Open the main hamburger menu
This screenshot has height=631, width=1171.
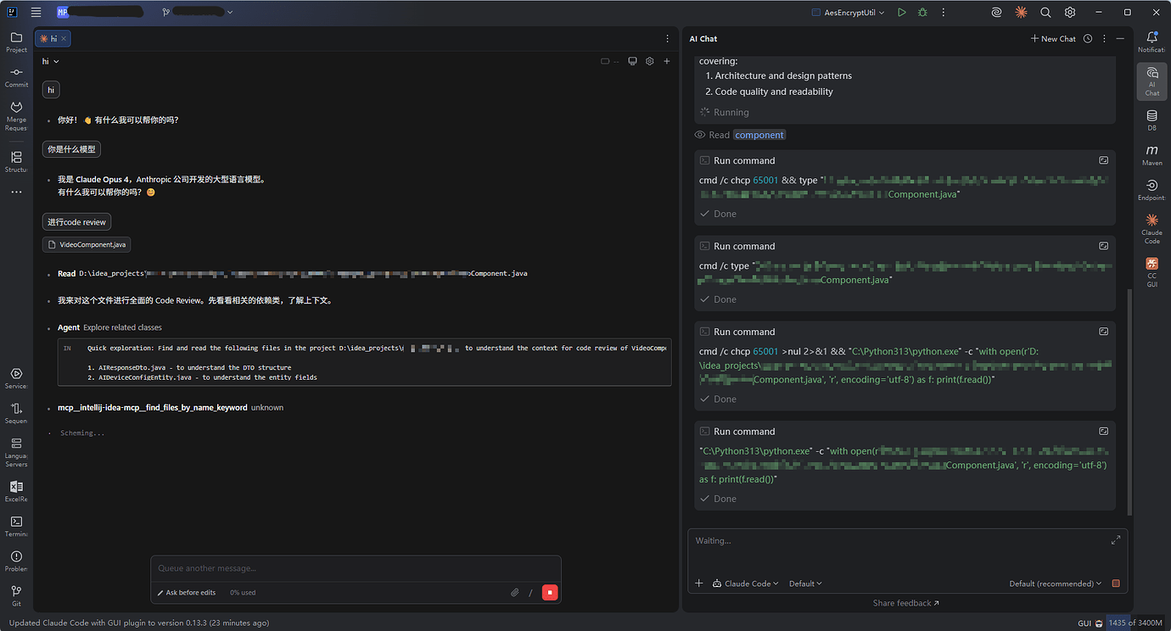click(36, 13)
